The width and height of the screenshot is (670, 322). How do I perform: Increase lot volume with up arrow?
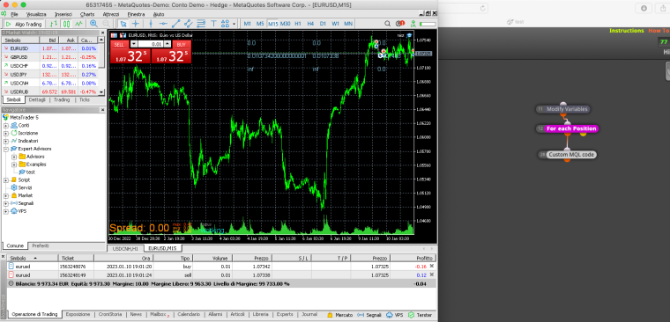point(167,44)
